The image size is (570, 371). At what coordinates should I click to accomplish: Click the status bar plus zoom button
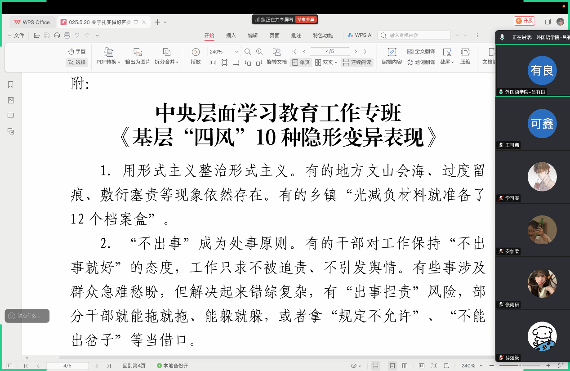pos(548,366)
